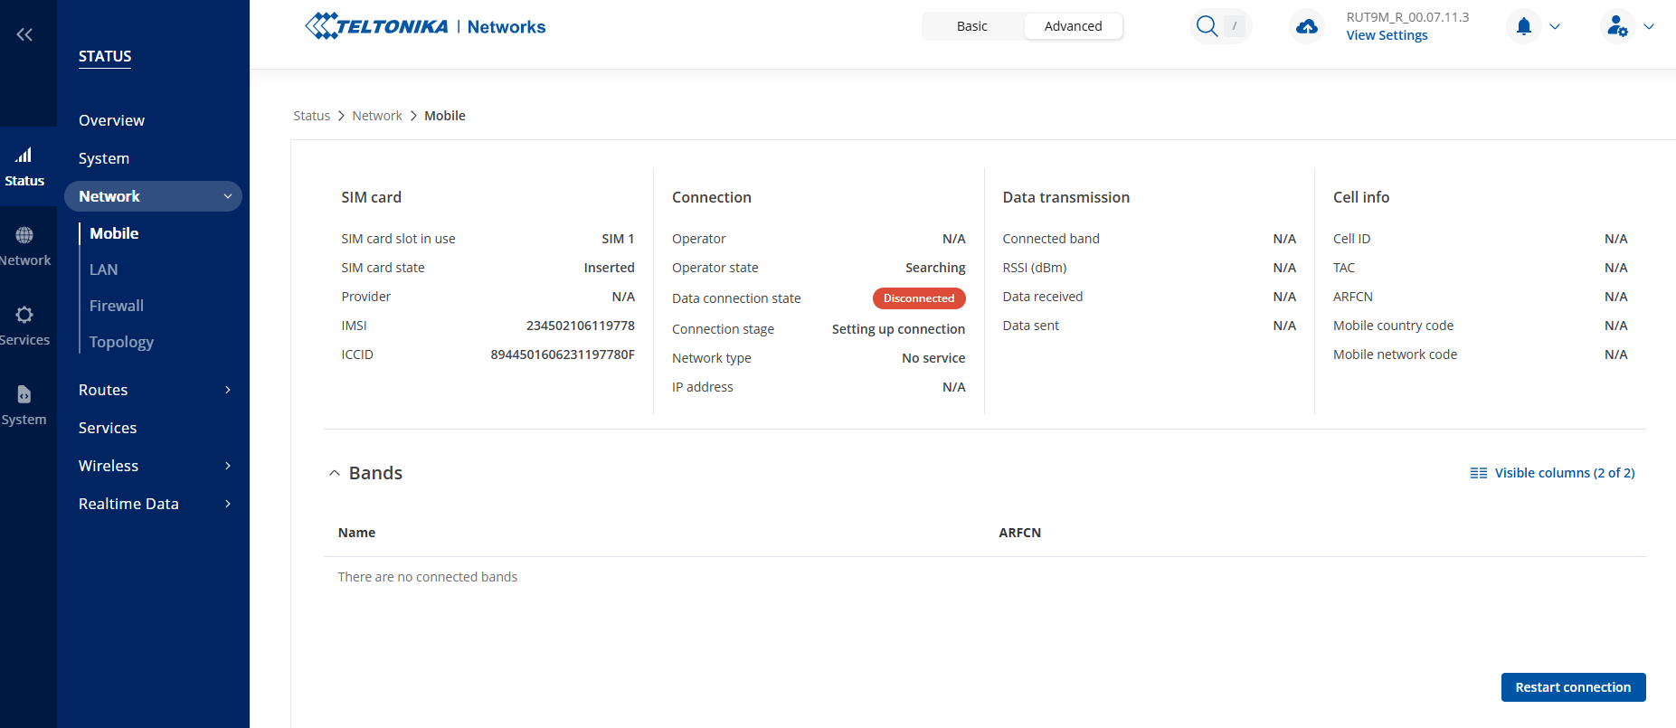Switch to Basic mode

click(972, 26)
